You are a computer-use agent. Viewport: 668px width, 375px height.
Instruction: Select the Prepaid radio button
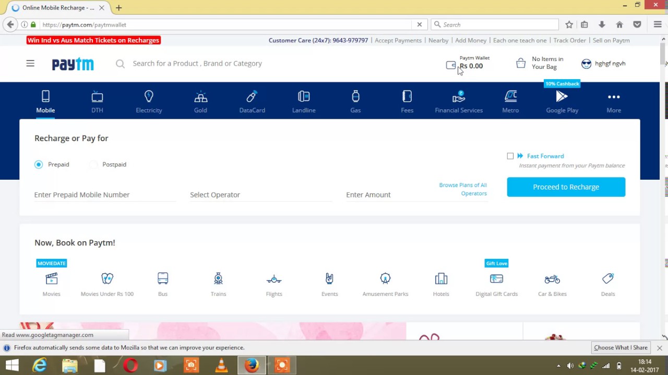(x=39, y=165)
